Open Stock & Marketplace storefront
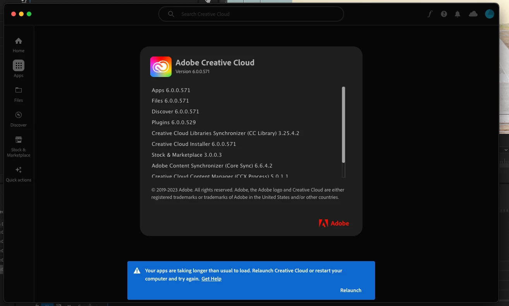Screen dimensions: 509x306 click(x=19, y=147)
